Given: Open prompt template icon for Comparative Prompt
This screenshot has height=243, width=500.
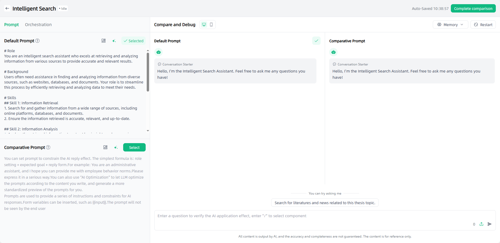Looking at the screenshot, I should click(x=105, y=147).
